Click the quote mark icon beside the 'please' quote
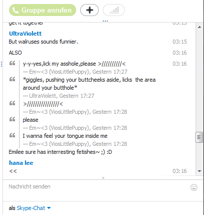Image resolution: width=204 pixels, height=215 pixels. (12, 119)
